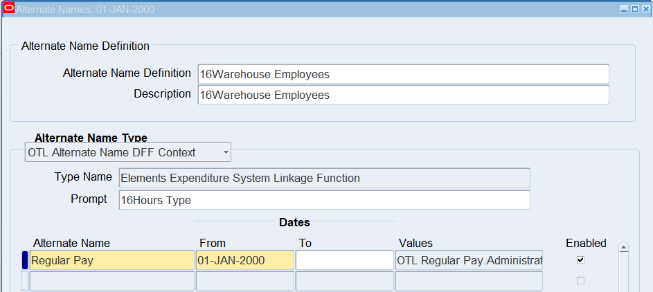Screen dimensions: 653x292
Task: Click the OTL Regular Pay Values cell
Action: [469, 261]
